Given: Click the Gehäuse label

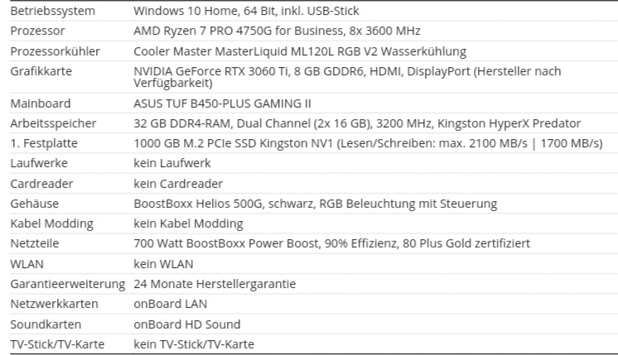Looking at the screenshot, I should pos(35,204).
